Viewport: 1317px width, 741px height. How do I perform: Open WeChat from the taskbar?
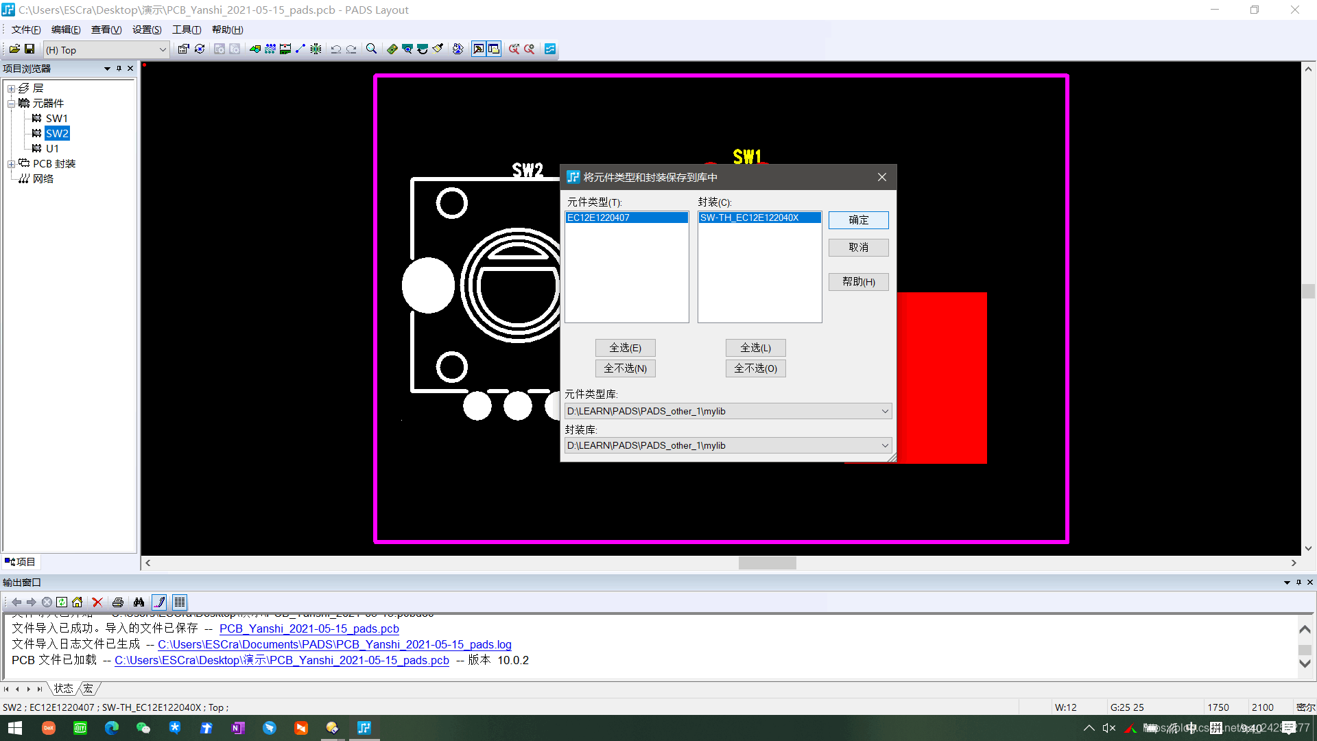(x=143, y=728)
